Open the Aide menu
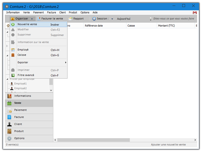The height and width of the screenshot is (152, 202). click(95, 12)
